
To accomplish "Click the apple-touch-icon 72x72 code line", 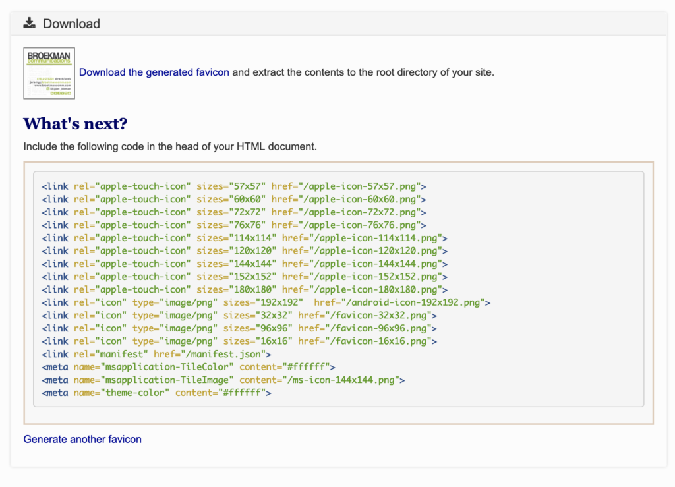I will pos(234,212).
